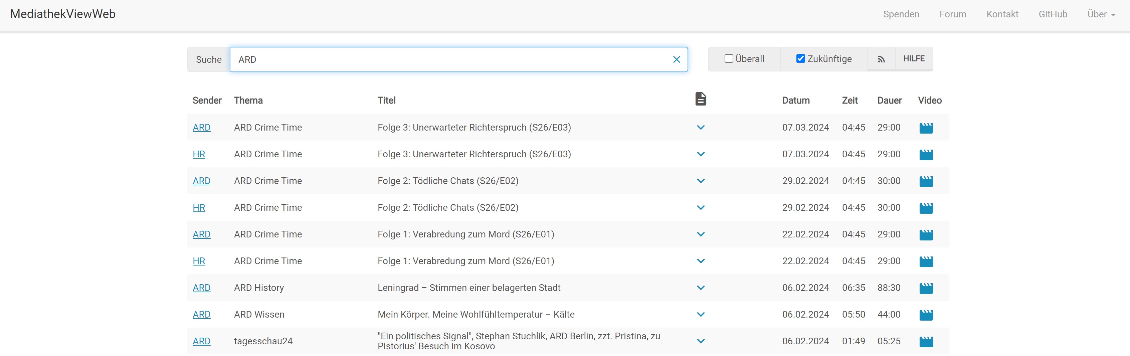Screen dimensions: 1130x356
Task: Click the description document icon in header
Action: [x=701, y=99]
